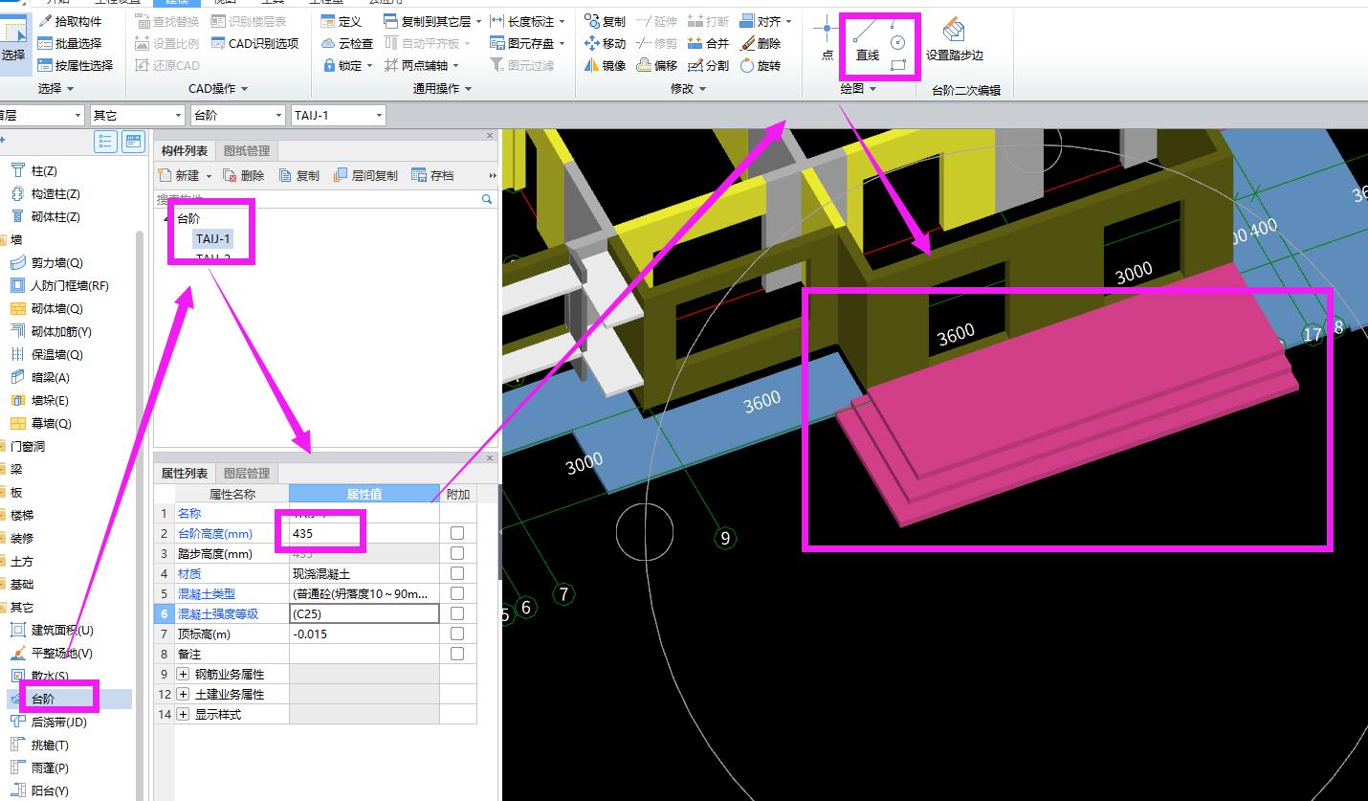1368x801 pixels.
Task: Expand the 选择 group menu
Action: [55, 88]
